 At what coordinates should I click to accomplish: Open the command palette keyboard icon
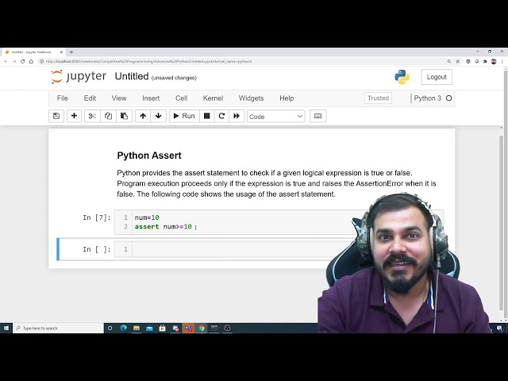[x=317, y=116]
